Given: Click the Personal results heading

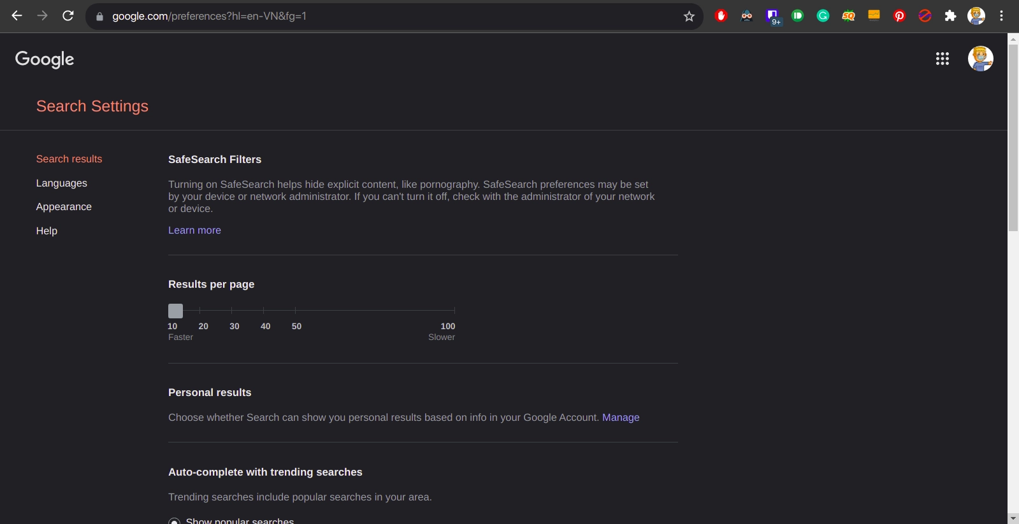Looking at the screenshot, I should 210,392.
